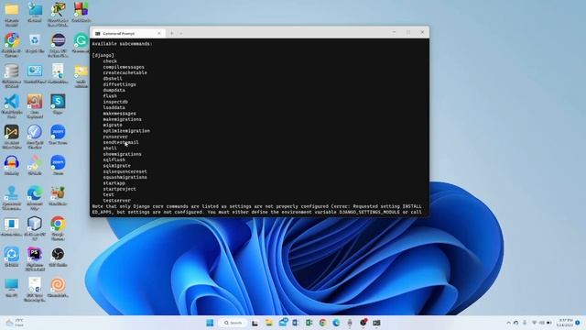Click '[django]' heading in terminal
This screenshot has height=330, width=586.
[103, 55]
